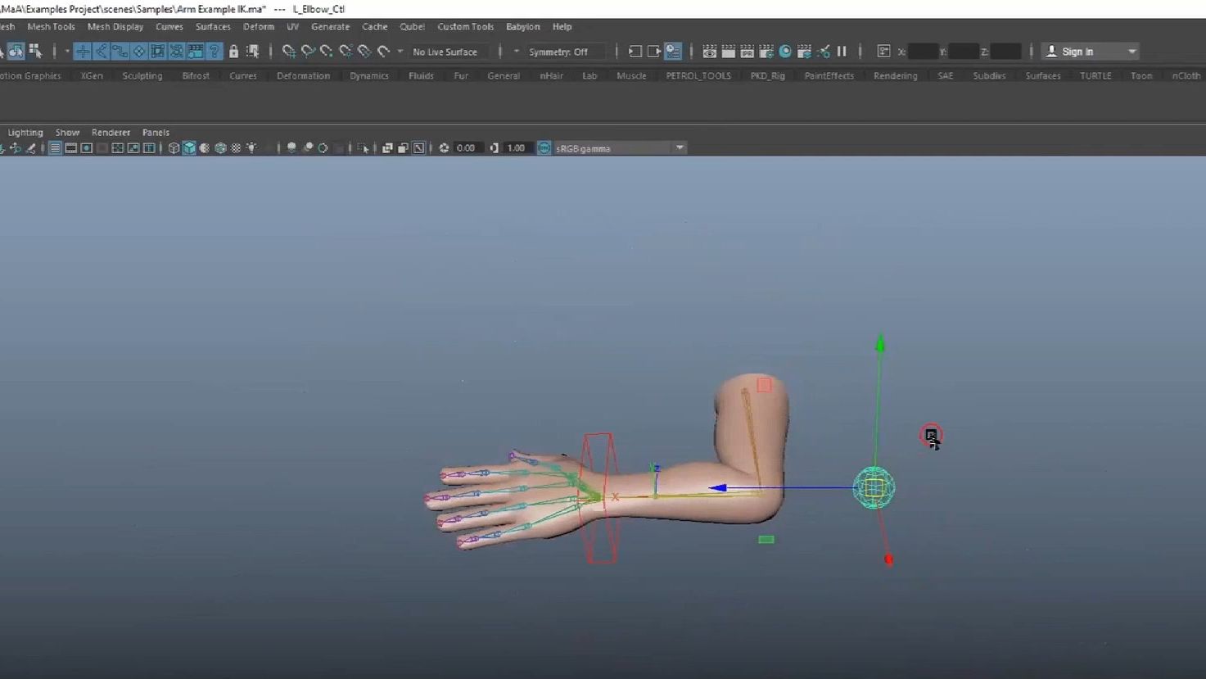
Task: Click the No Live Surface field
Action: coord(445,52)
